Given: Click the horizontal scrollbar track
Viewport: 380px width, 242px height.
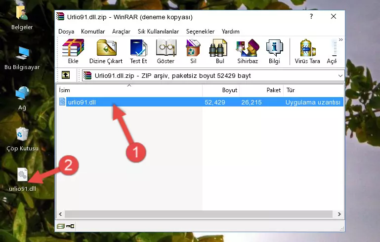Looking at the screenshot, I should [x=199, y=214].
